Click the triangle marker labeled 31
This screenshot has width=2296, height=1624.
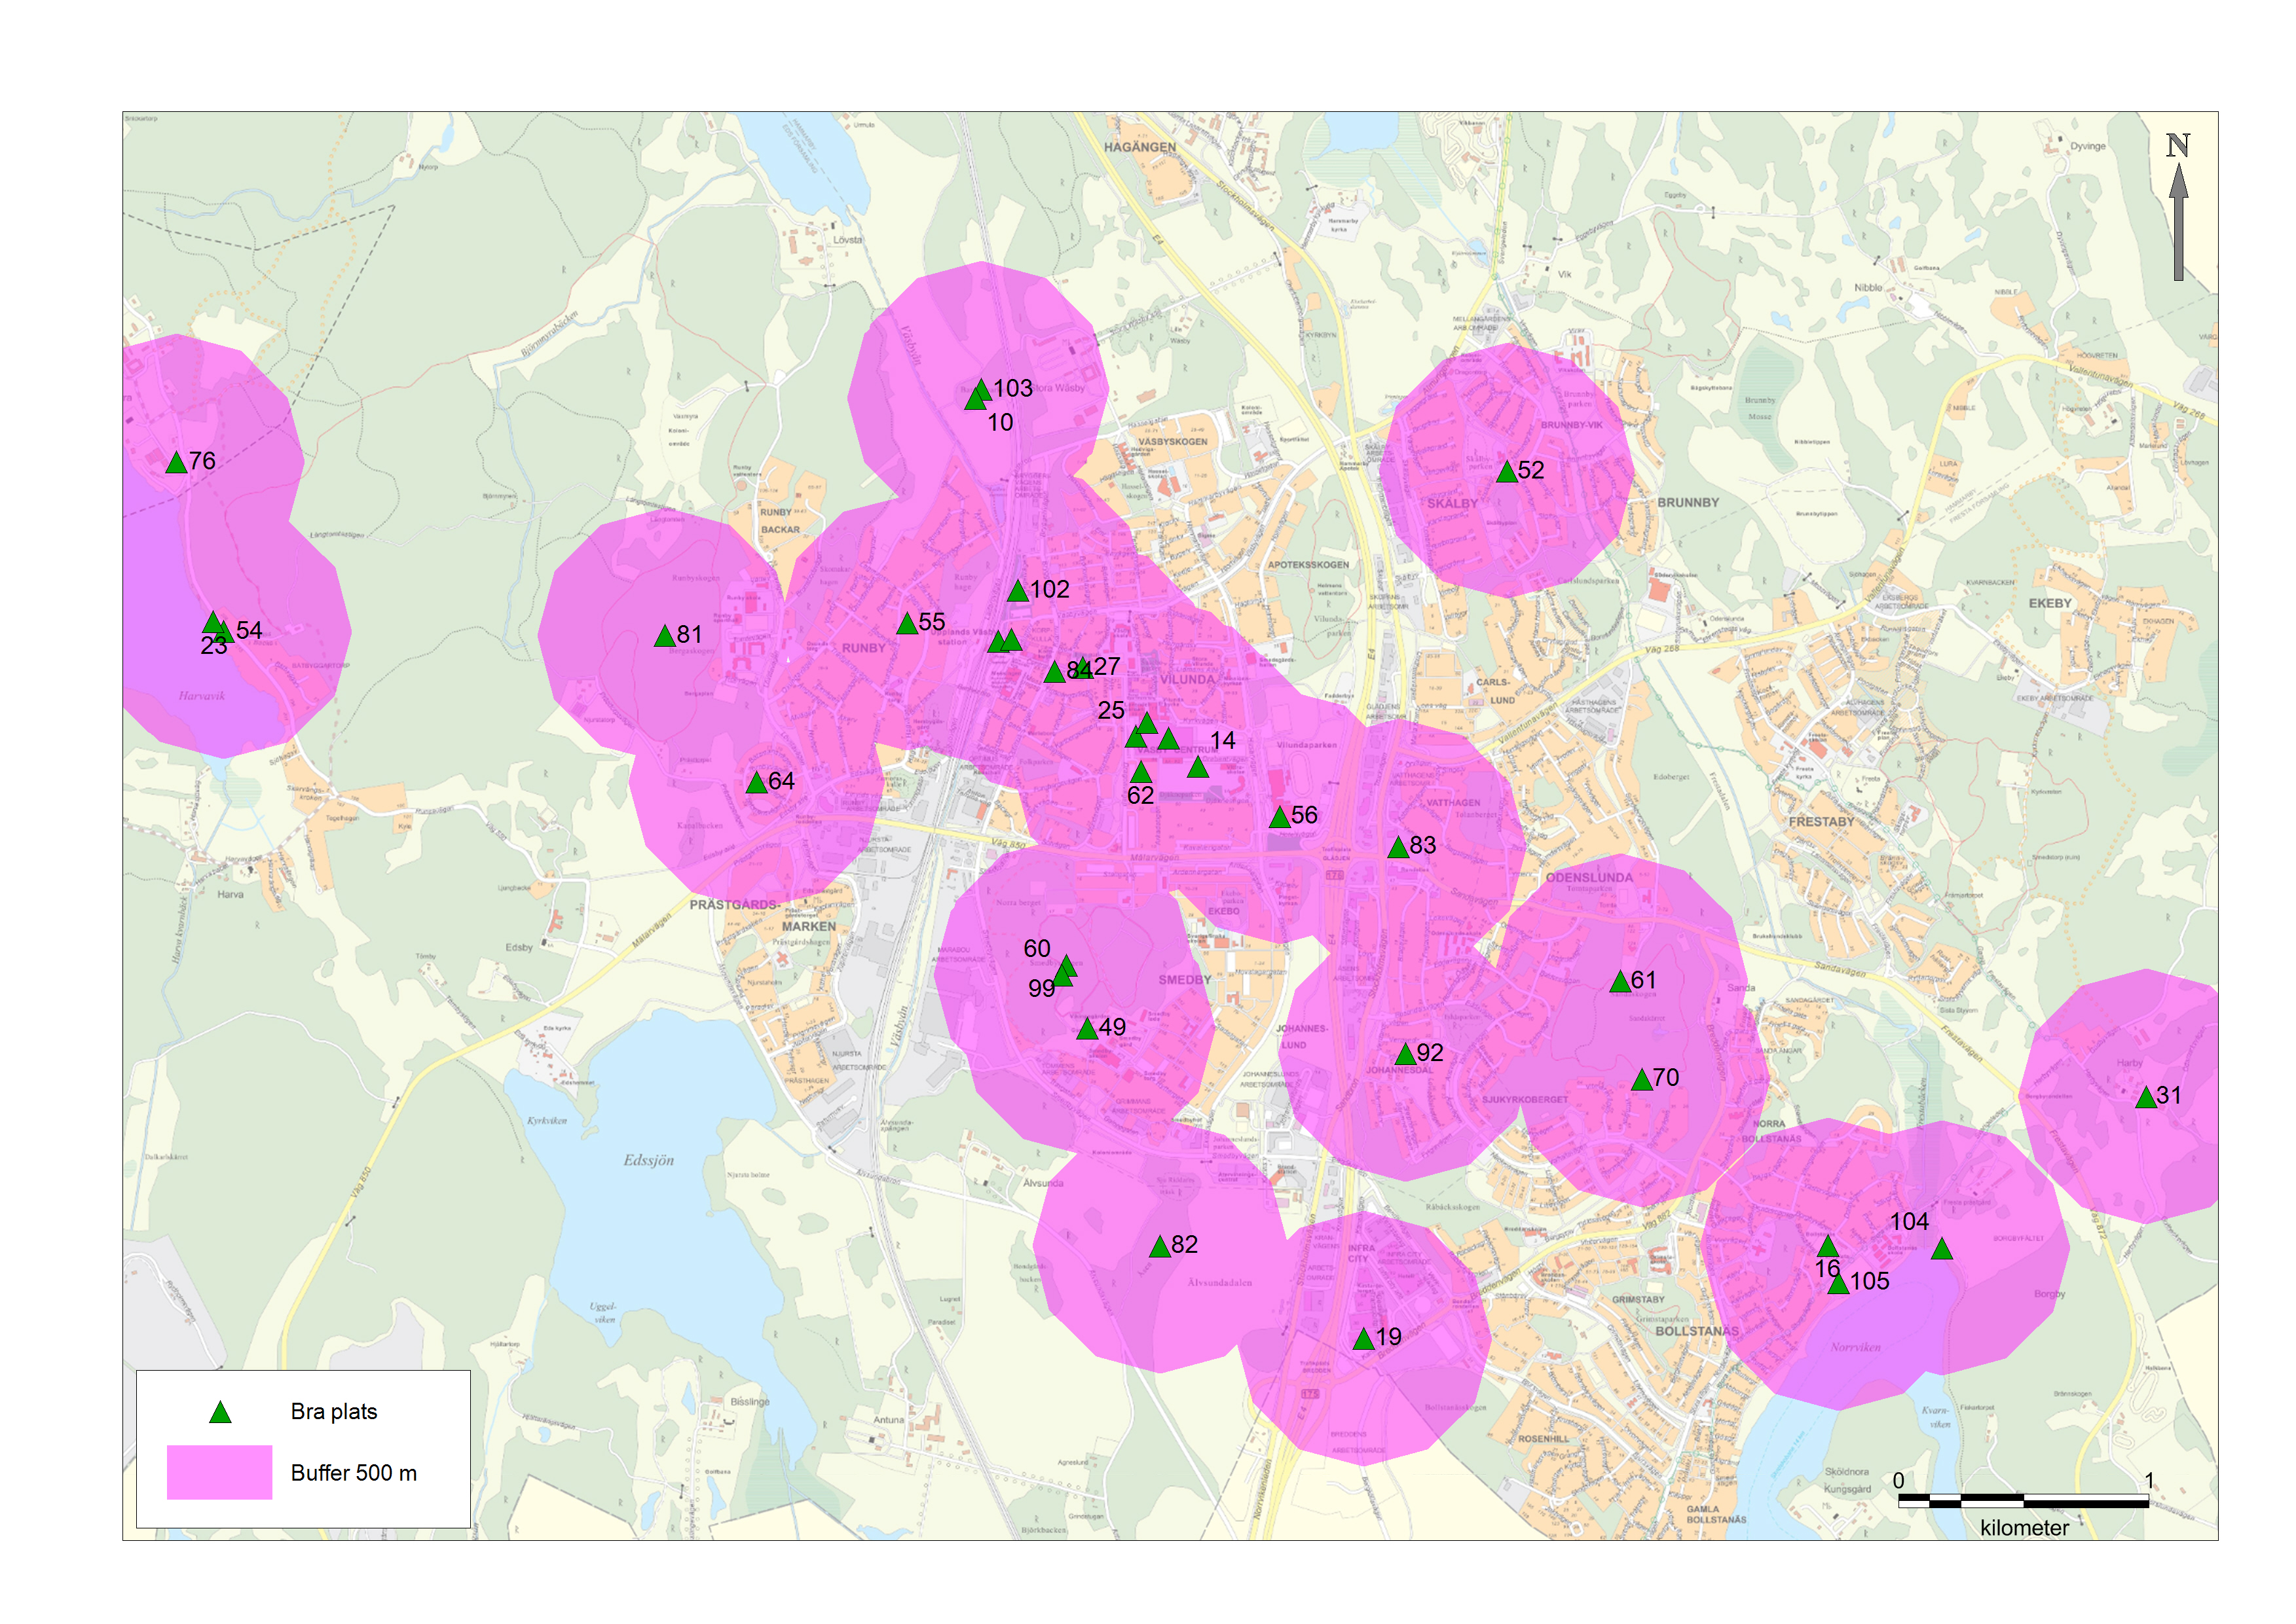pos(2146,1098)
